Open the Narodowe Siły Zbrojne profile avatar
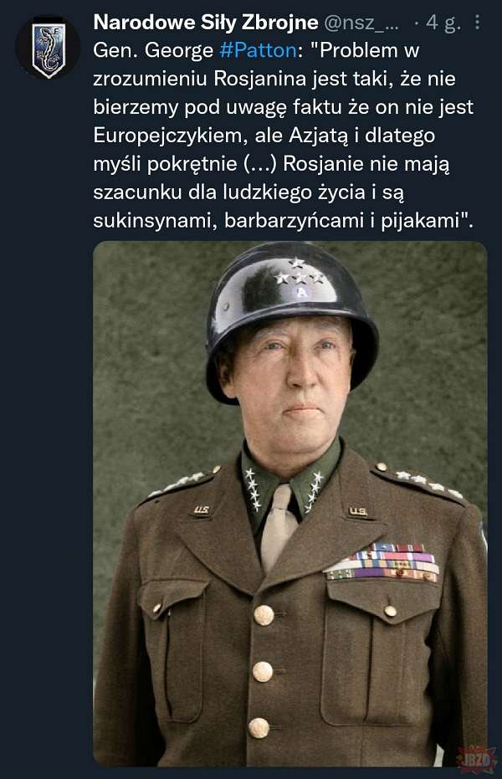This screenshot has width=502, height=779. (48, 49)
